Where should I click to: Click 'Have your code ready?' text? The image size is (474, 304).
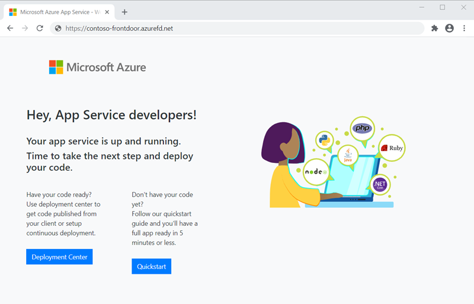pos(59,194)
